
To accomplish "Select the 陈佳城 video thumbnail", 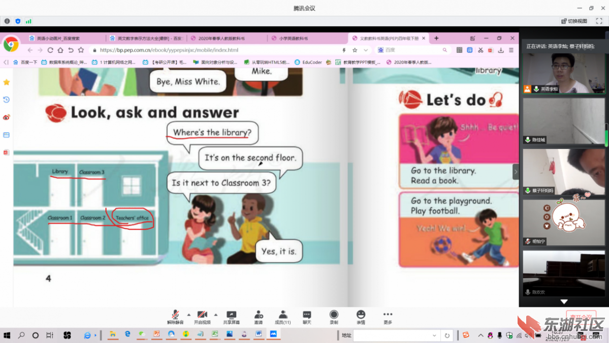I will click(564, 121).
